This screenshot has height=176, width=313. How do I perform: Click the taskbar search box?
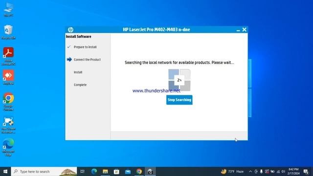pos(44,172)
